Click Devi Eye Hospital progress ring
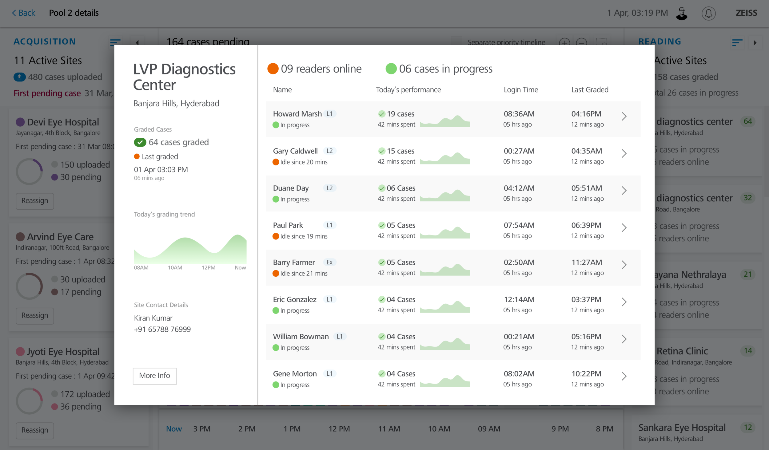The width and height of the screenshot is (769, 450). point(29,172)
